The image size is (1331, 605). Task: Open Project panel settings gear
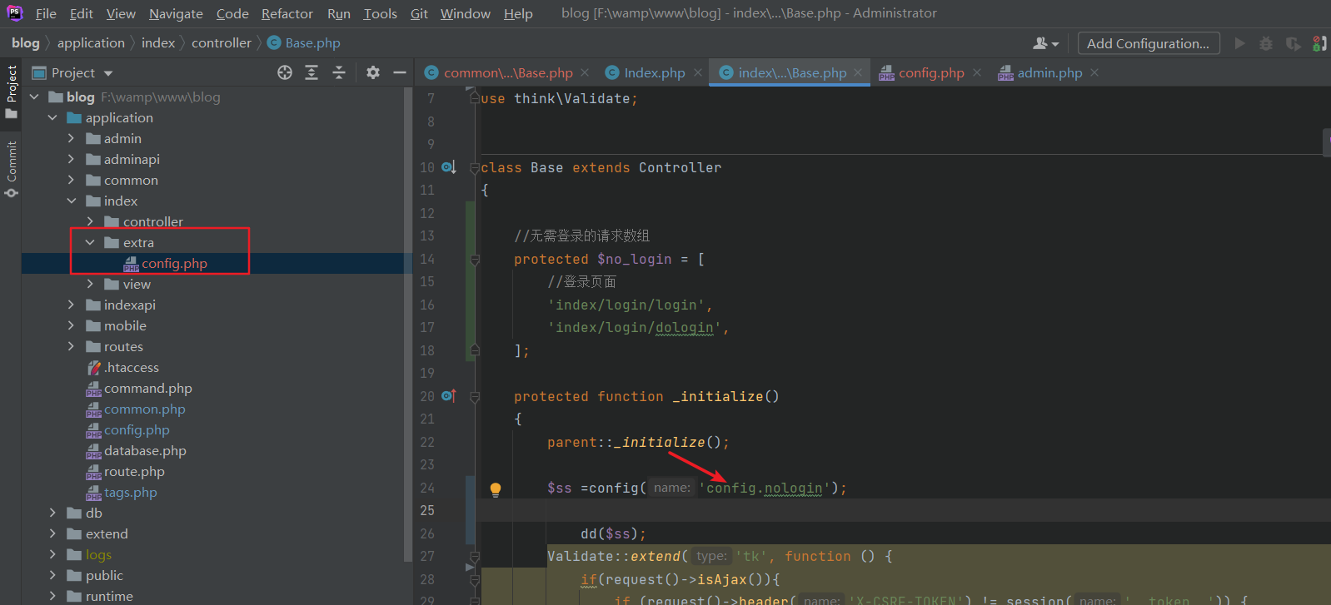click(x=373, y=73)
